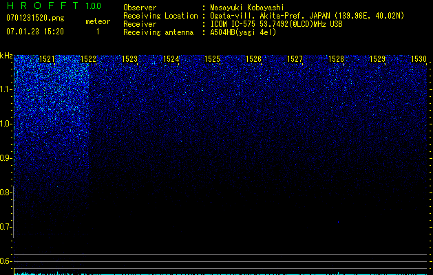The width and height of the screenshot is (433, 275).
Task: Click the 1.0 kHz axis tick label
Action: (x=6, y=124)
